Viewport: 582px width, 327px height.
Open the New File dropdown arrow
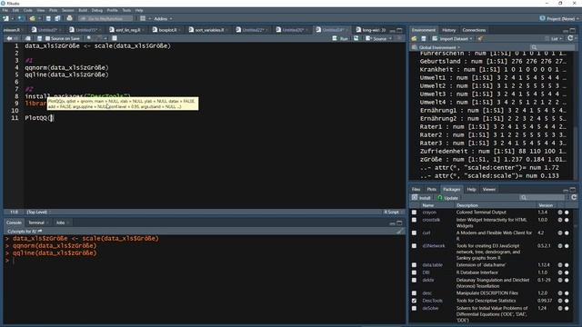click(12, 18)
